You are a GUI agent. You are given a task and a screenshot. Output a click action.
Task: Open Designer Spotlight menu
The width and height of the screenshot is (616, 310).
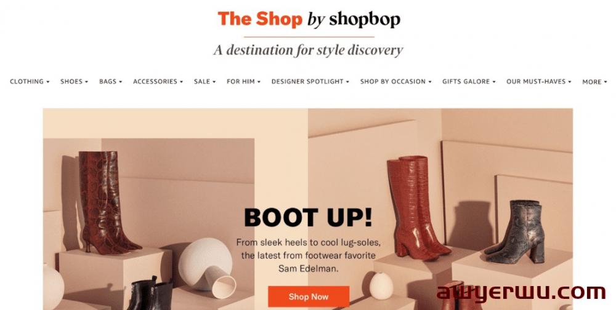pos(310,82)
